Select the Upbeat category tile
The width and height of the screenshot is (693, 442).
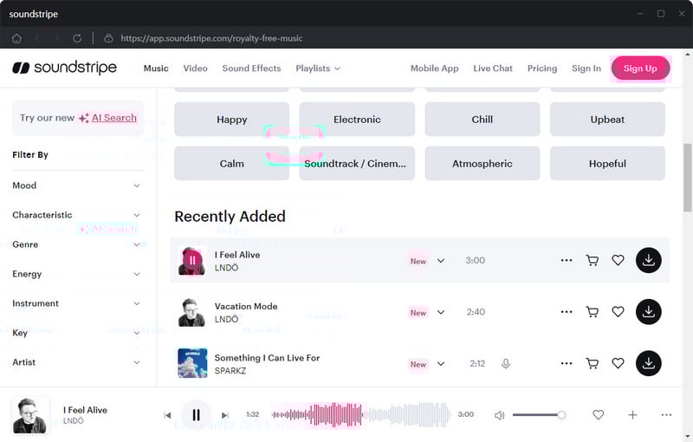click(x=607, y=120)
